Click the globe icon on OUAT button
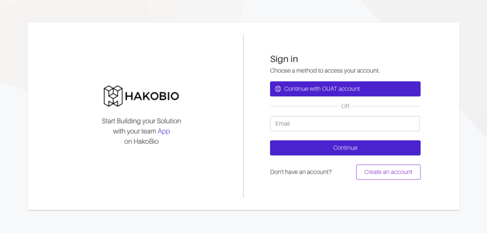The width and height of the screenshot is (487, 233). tap(278, 89)
